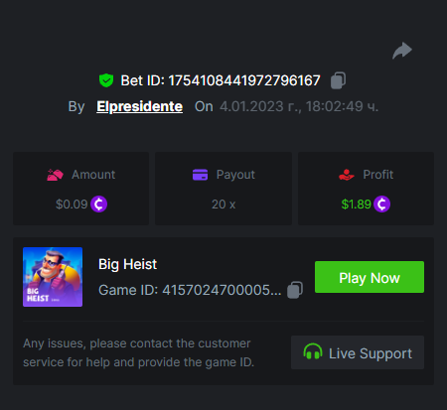447x410 pixels.
Task: Click the purple coin beside $0.09
Action: click(x=99, y=204)
